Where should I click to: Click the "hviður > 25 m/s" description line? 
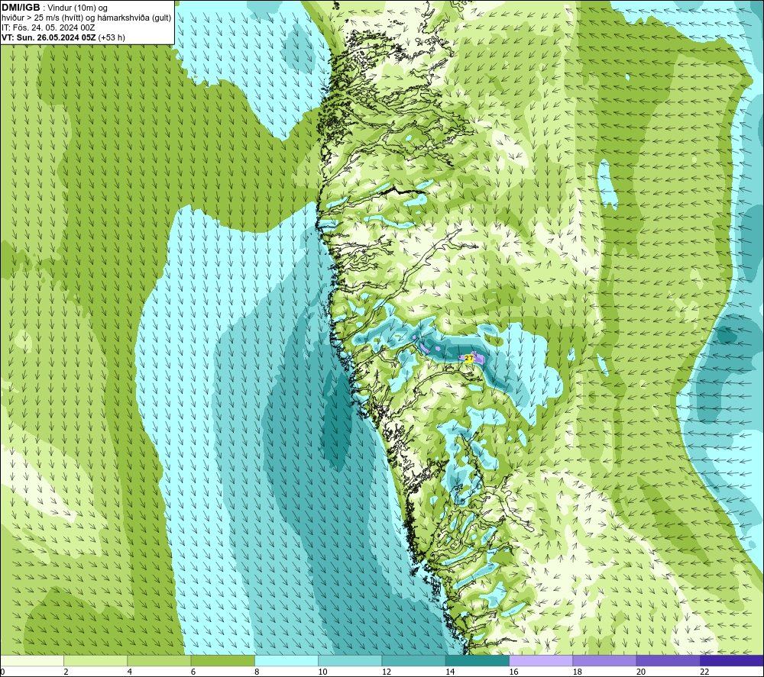pyautogui.click(x=86, y=18)
